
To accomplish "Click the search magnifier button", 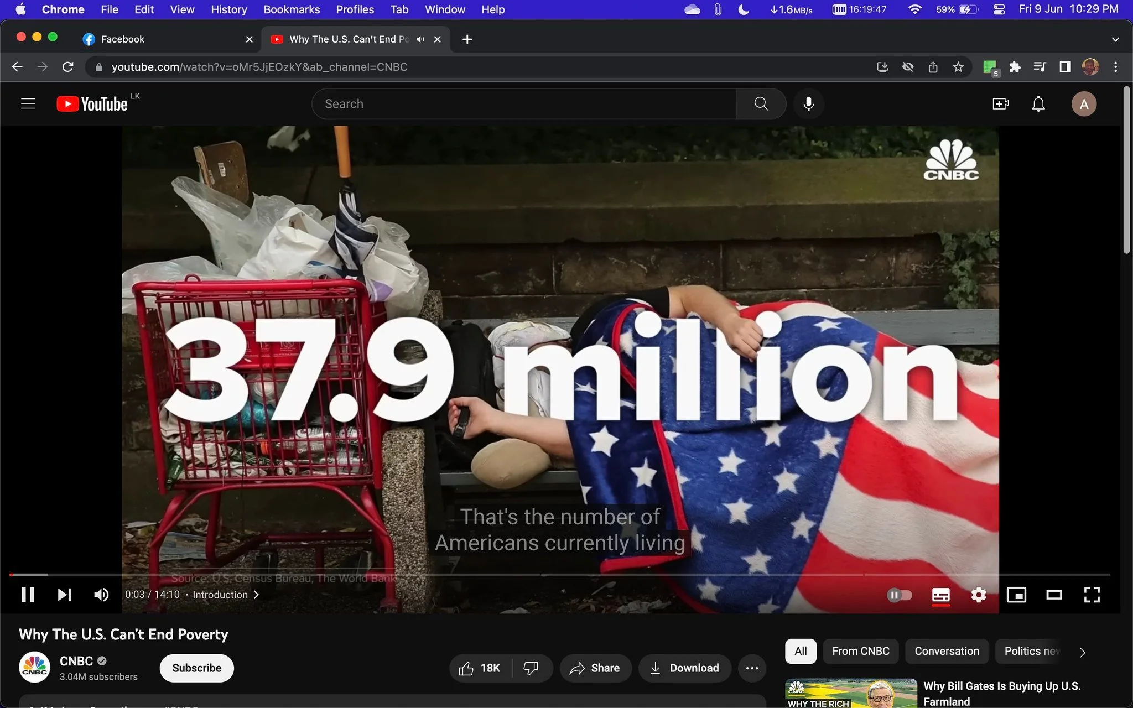I will (x=761, y=104).
